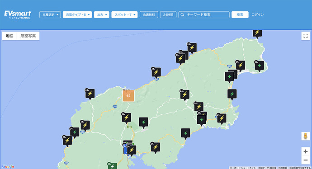Zoom in the map with plus button

click(x=305, y=151)
